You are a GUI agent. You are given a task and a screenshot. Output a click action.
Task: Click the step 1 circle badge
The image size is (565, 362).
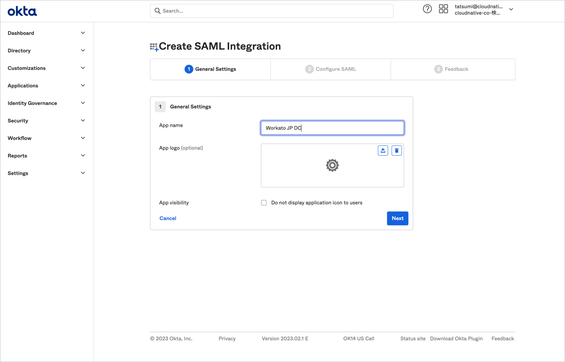[189, 69]
